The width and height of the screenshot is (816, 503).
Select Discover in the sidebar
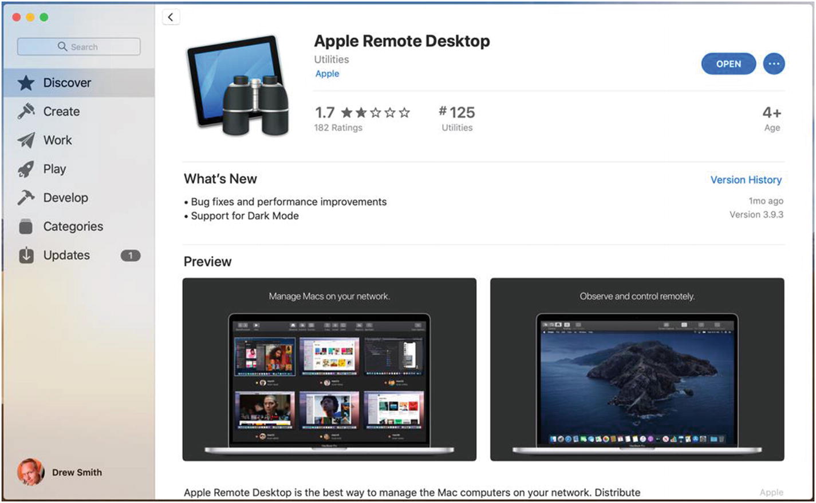point(78,83)
